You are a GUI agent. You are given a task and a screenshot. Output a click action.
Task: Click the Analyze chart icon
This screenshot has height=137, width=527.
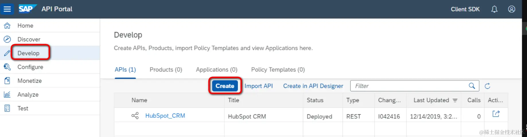(x=7, y=94)
